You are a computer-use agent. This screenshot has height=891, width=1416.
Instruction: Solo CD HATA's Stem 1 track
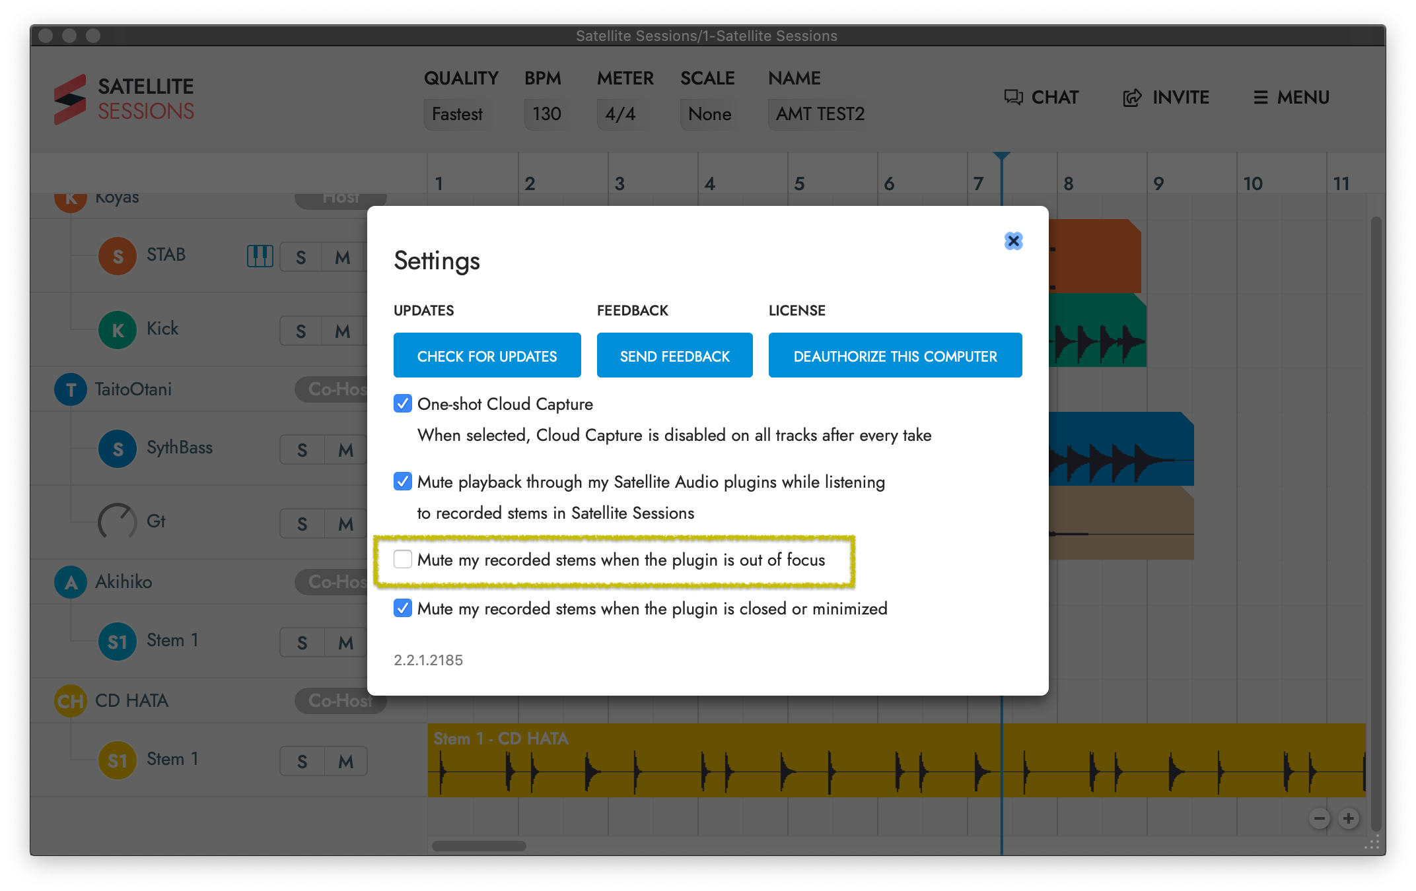(x=302, y=762)
